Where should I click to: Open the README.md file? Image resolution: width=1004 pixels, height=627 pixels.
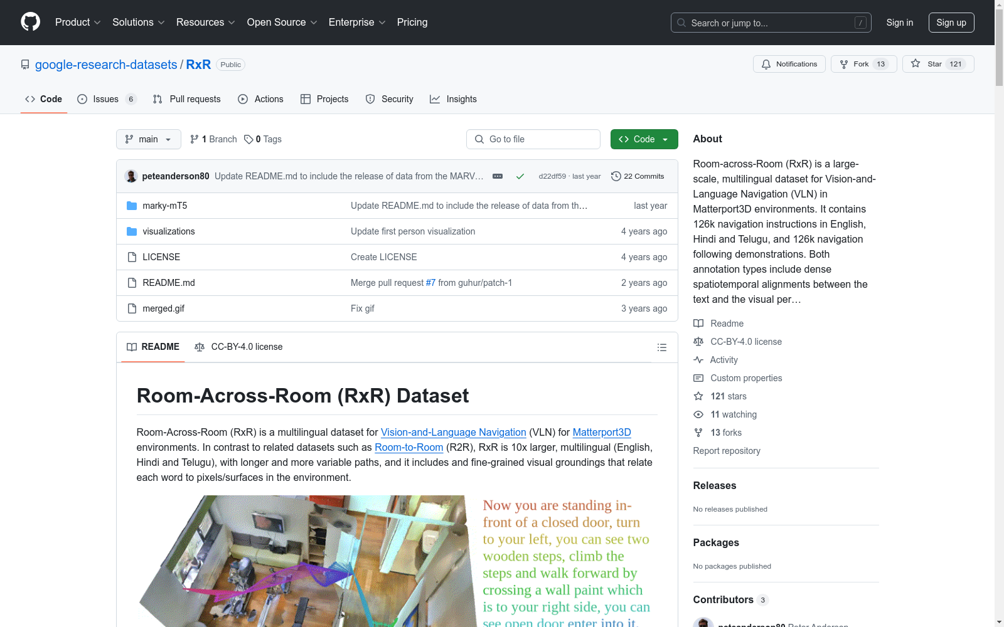tap(169, 283)
